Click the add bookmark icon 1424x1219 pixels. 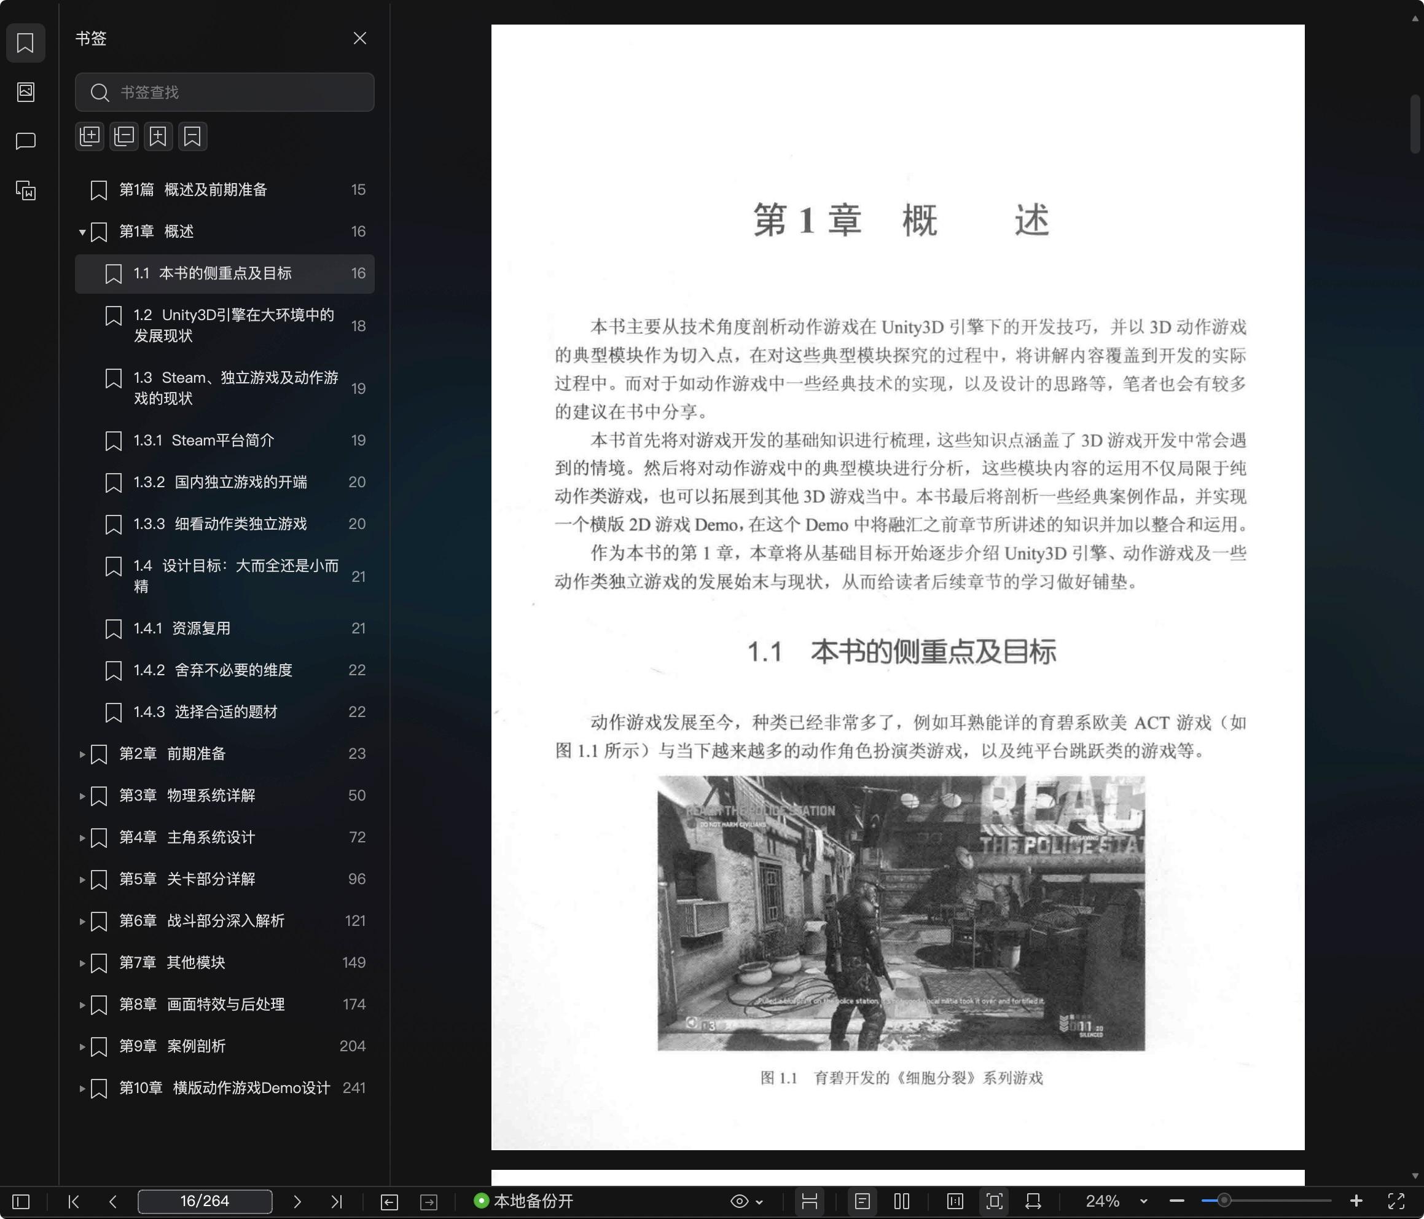(158, 136)
